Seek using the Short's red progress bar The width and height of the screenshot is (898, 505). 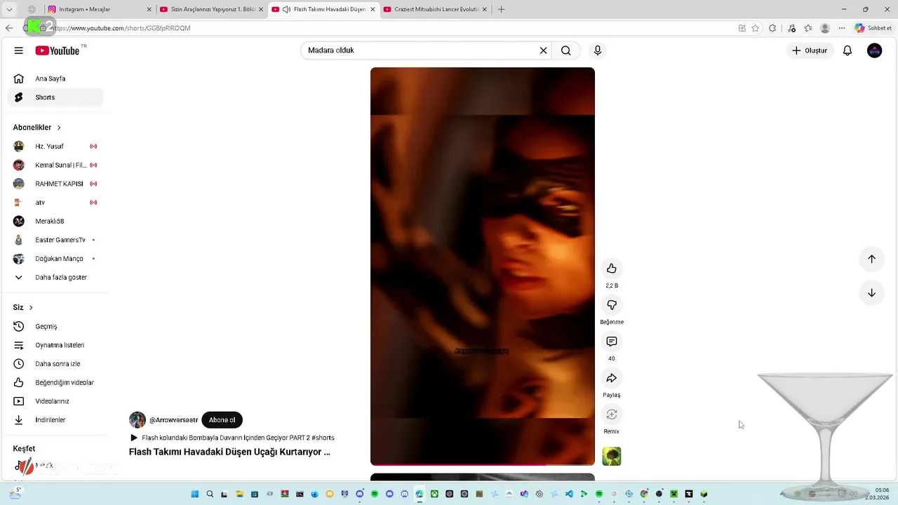pyautogui.click(x=483, y=464)
